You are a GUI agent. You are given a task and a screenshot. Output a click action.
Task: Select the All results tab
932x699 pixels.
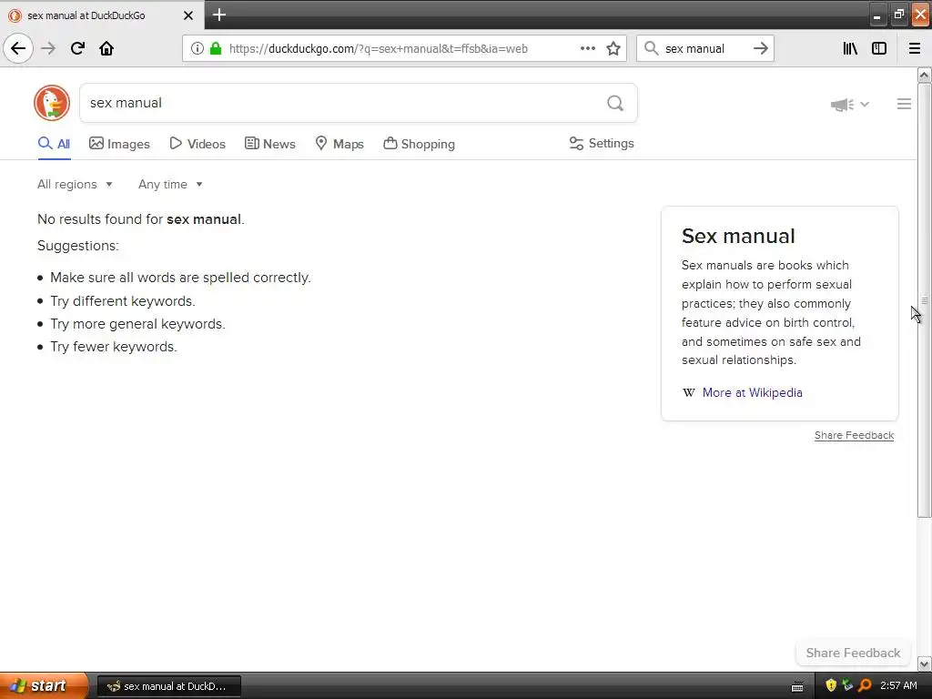point(54,144)
